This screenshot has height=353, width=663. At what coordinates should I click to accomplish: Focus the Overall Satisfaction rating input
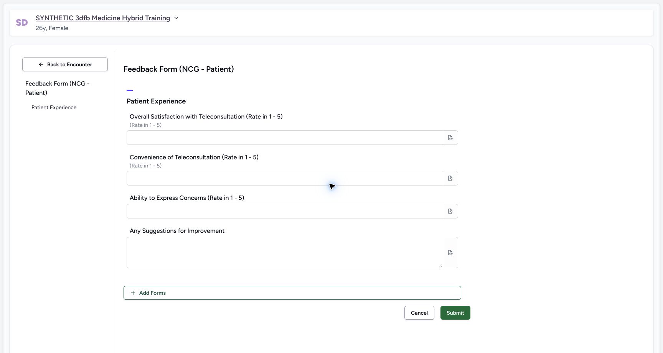(x=285, y=138)
